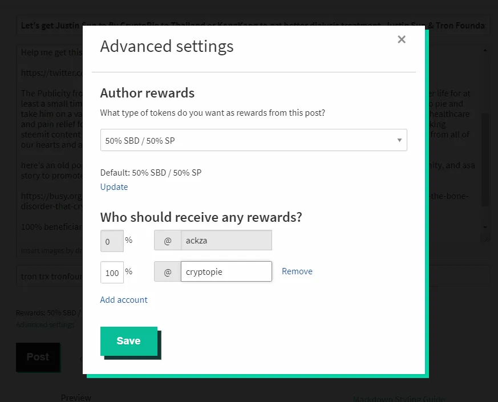Focus the 0 percent field for ackza
Screen dimensions: 498x402
[112, 241]
